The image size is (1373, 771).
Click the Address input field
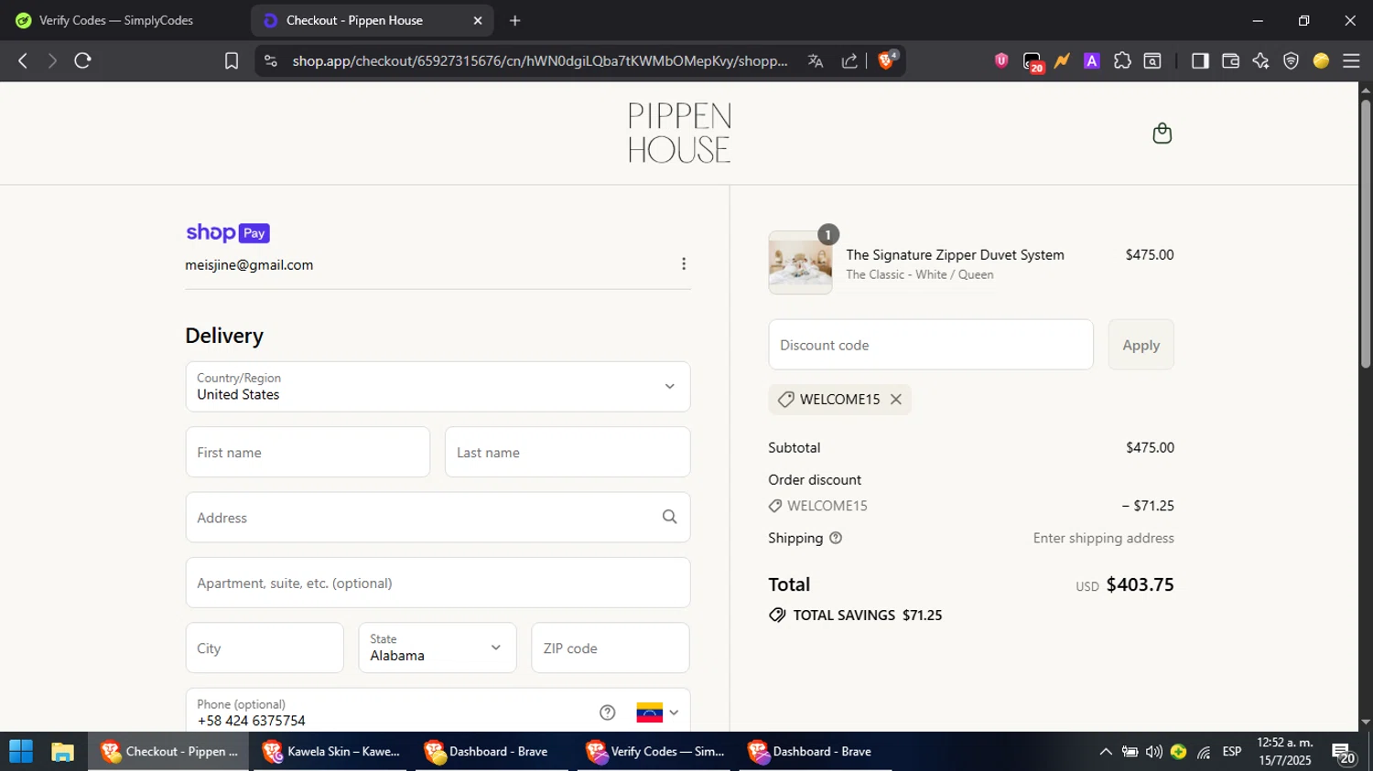pos(438,518)
